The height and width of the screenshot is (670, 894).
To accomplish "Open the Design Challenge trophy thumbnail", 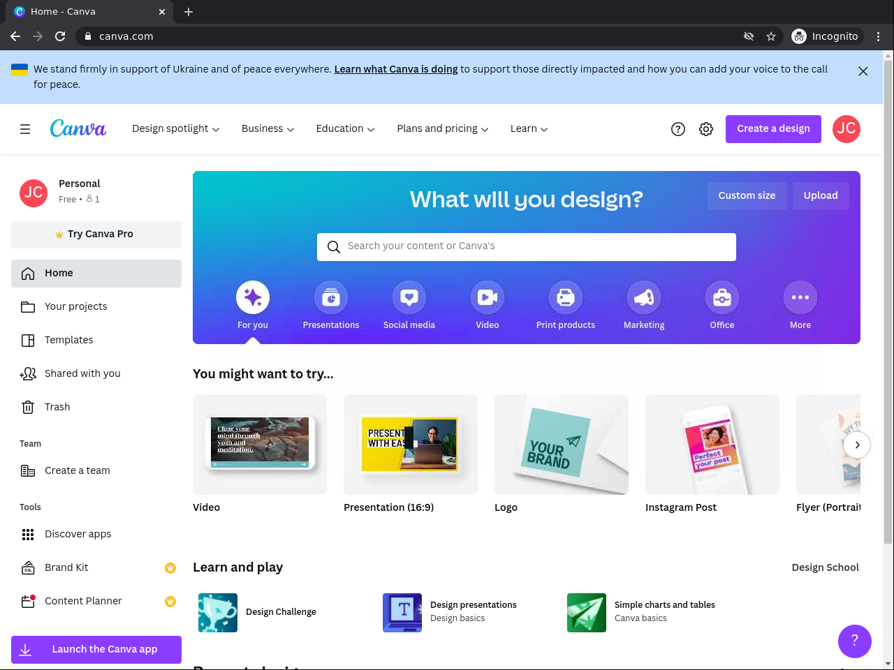I will click(218, 613).
